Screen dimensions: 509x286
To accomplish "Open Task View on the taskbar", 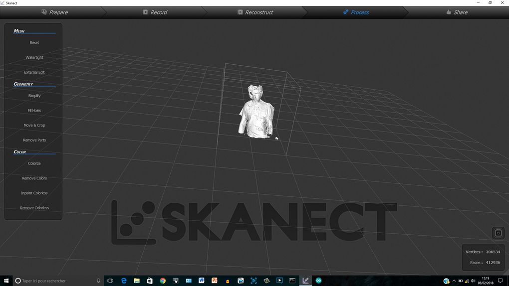I will [110, 281].
